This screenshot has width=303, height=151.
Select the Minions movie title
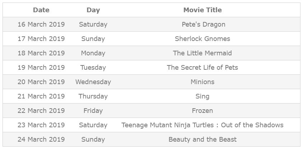pos(202,82)
